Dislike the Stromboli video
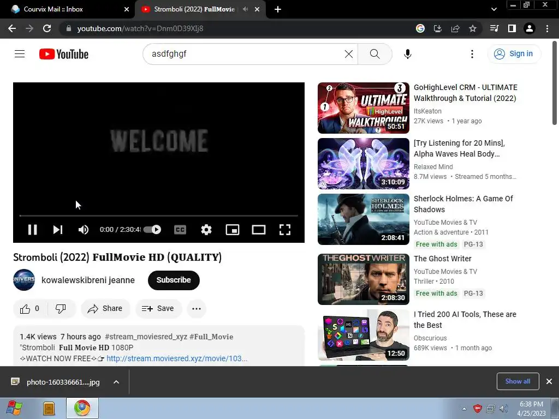559x419 pixels. [61, 309]
